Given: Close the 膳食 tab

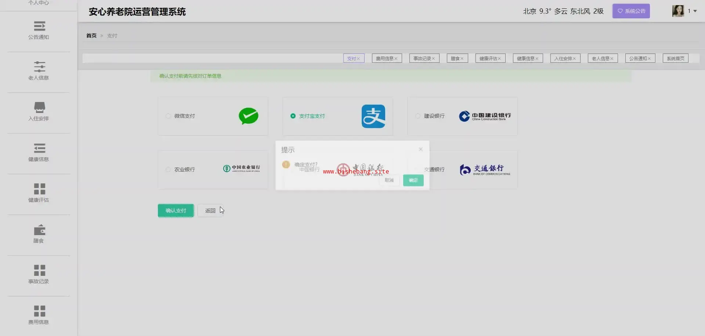Looking at the screenshot, I should click(462, 59).
